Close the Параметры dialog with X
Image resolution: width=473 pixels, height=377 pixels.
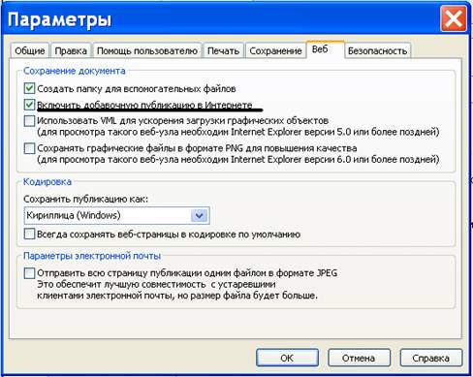coord(454,19)
